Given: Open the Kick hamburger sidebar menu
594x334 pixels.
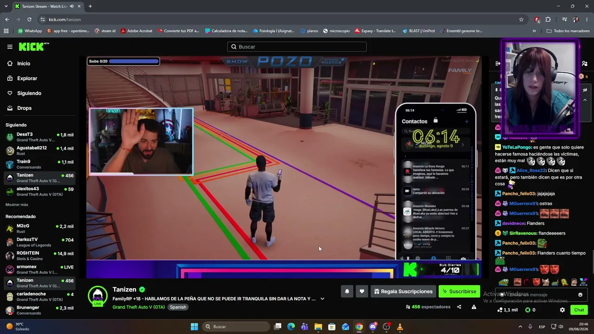Looking at the screenshot, I should point(10,47).
